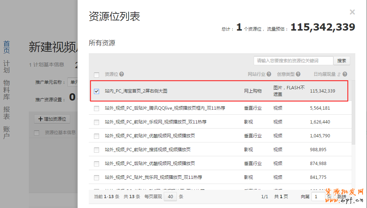Click help icon beside 网站行业 column

click(x=269, y=74)
